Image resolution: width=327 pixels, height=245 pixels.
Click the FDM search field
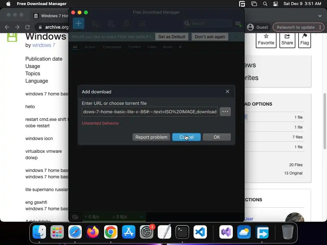pyautogui.click(x=208, y=23)
